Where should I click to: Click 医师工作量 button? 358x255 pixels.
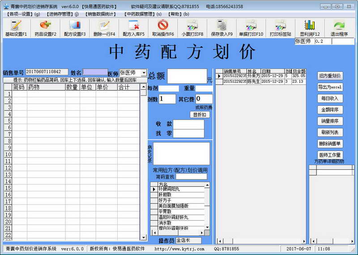[x=330, y=155]
